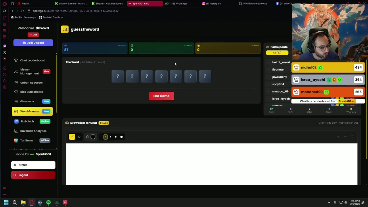Open Windows taskbar search
Image resolution: width=368 pixels, height=207 pixels.
(x=15, y=202)
